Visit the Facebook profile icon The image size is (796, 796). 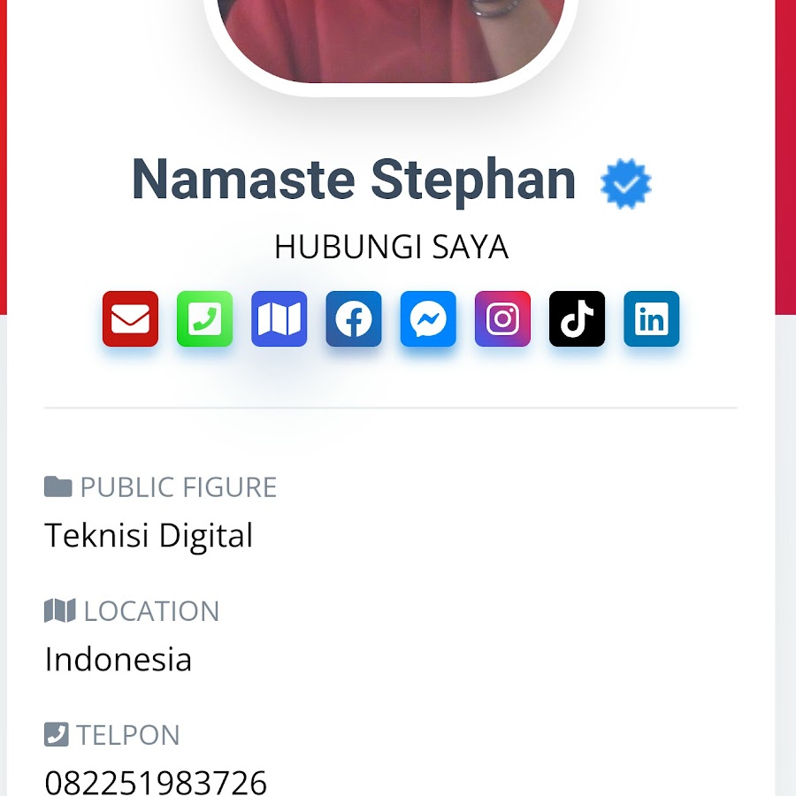coord(354,318)
